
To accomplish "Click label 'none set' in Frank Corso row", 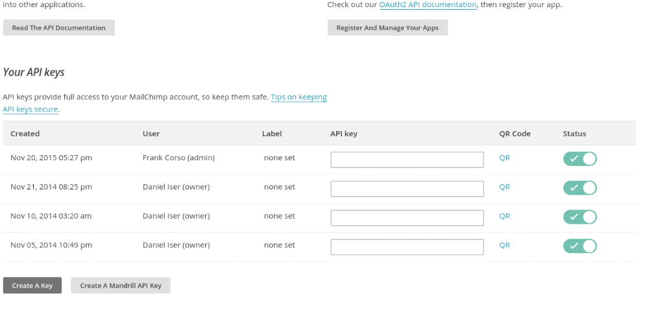I will pyautogui.click(x=279, y=158).
